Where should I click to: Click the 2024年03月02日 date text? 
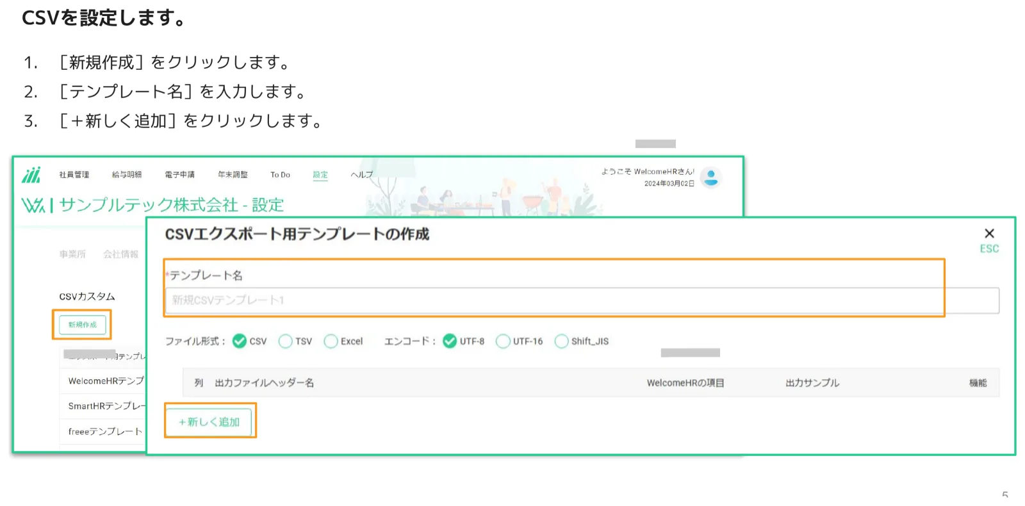(669, 184)
